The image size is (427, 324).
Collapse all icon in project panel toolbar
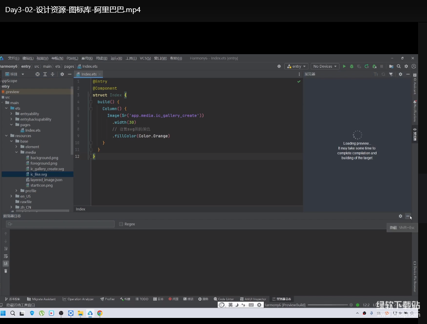point(52,74)
